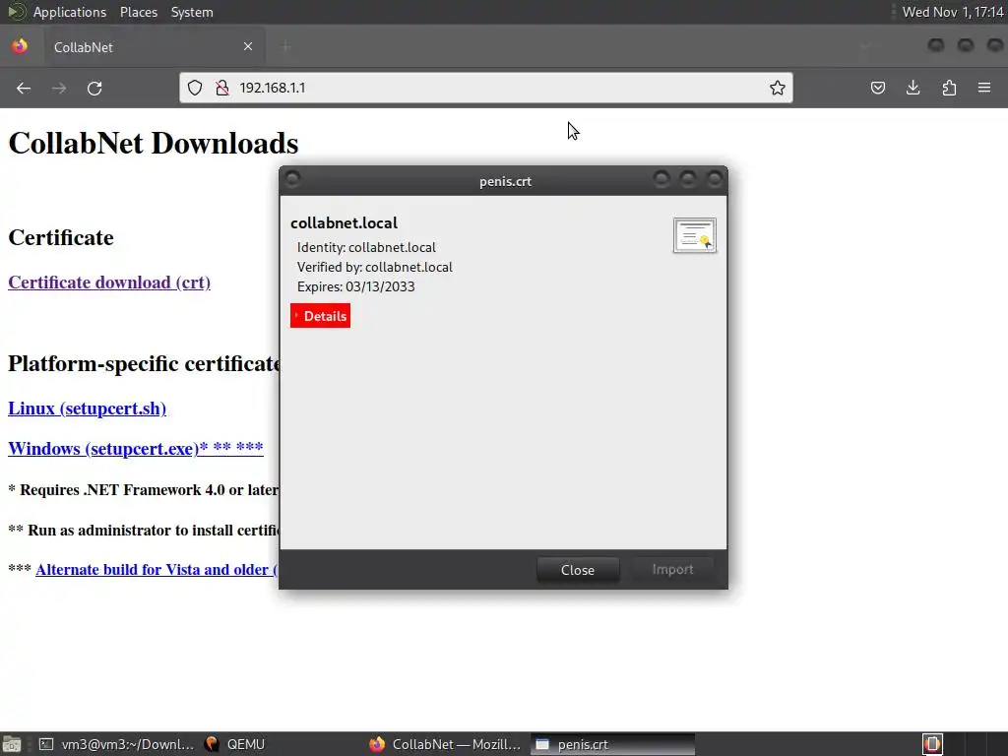Open the Places menu
This screenshot has width=1008, height=756.
(138, 12)
